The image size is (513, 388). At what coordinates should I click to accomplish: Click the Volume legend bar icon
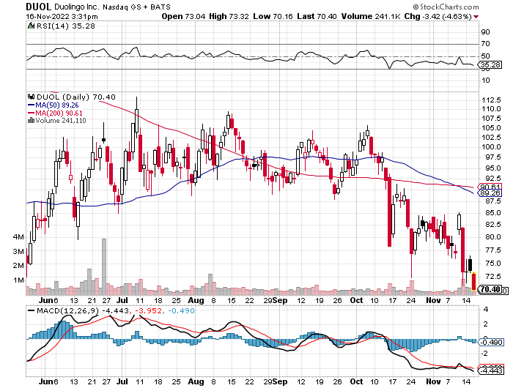point(31,121)
